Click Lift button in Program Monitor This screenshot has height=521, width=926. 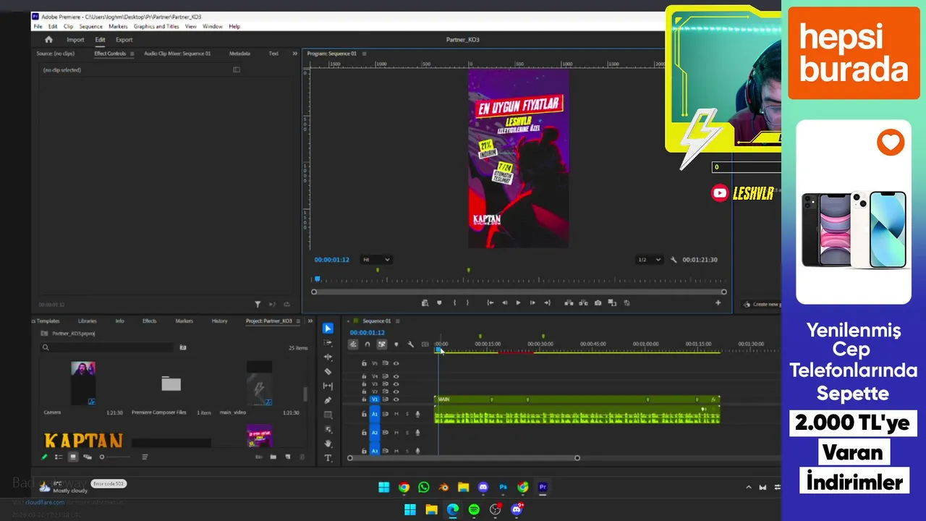(x=569, y=302)
